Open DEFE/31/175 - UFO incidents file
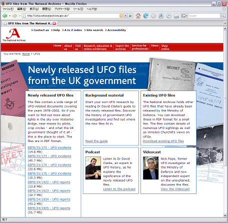 pyautogui.click(x=49, y=173)
